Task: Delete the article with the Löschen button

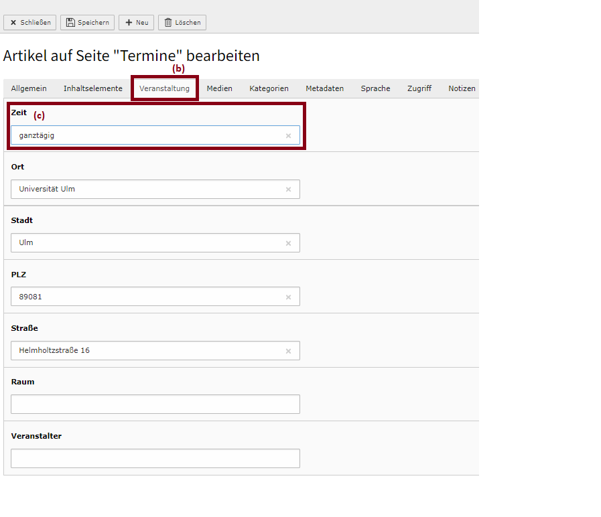Action: point(182,23)
